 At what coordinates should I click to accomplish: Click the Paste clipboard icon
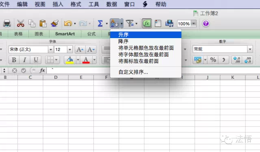pos(43,24)
